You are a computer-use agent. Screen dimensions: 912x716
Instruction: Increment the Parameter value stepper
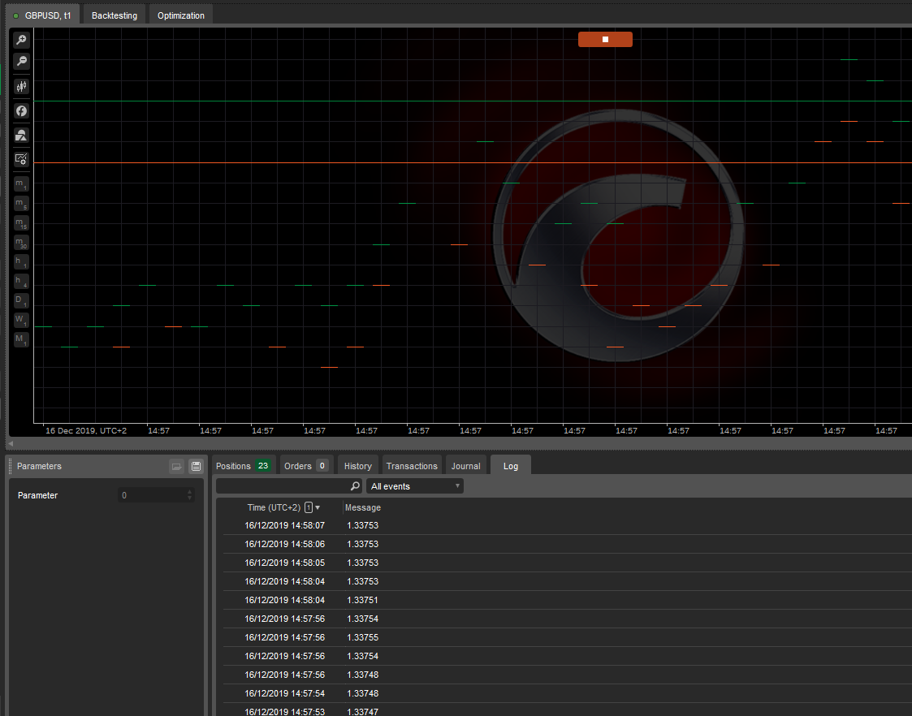click(189, 492)
